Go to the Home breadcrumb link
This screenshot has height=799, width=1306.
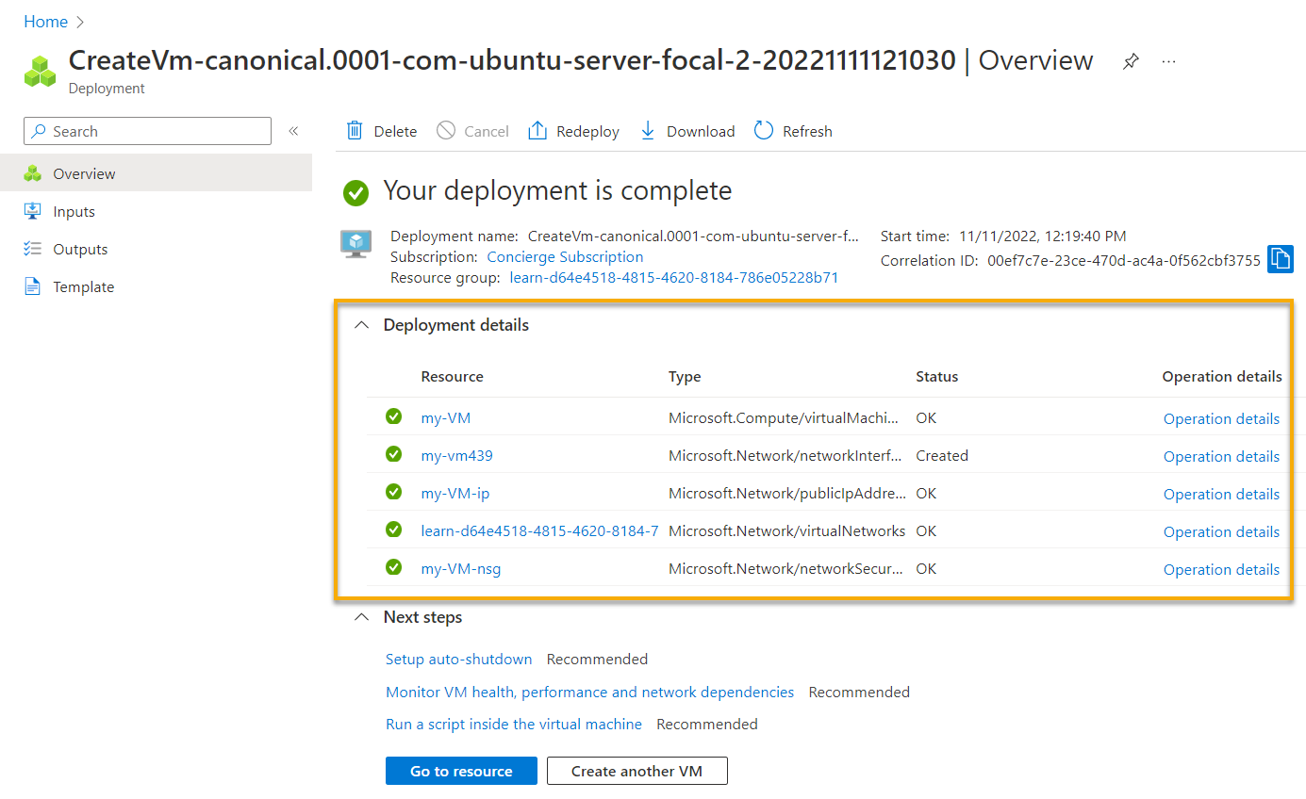click(x=45, y=22)
